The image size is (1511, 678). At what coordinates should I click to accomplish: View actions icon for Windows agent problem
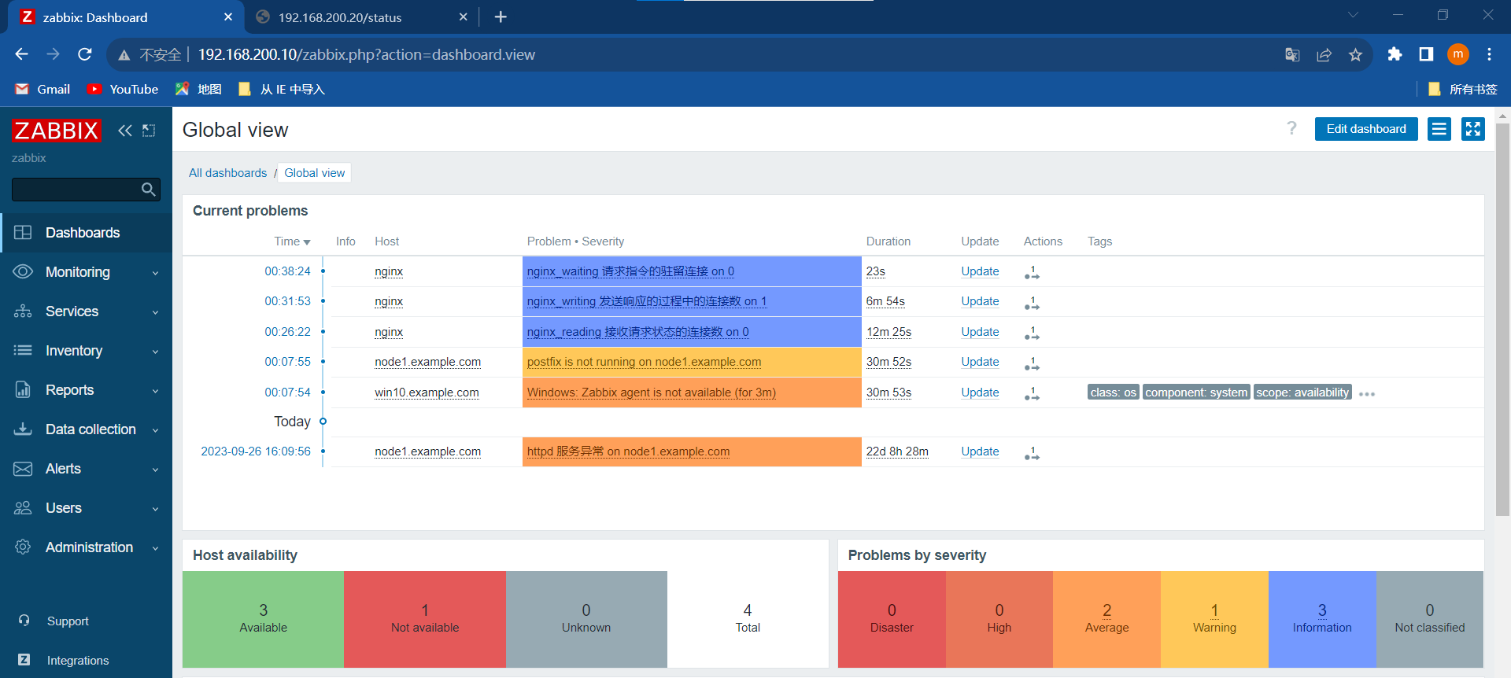click(1032, 394)
